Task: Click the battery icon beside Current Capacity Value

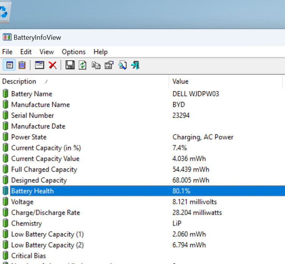Action: point(5,158)
